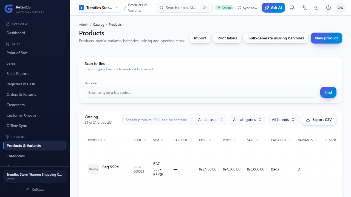
Task: Open Offline Sync page
Action: pos(35,126)
